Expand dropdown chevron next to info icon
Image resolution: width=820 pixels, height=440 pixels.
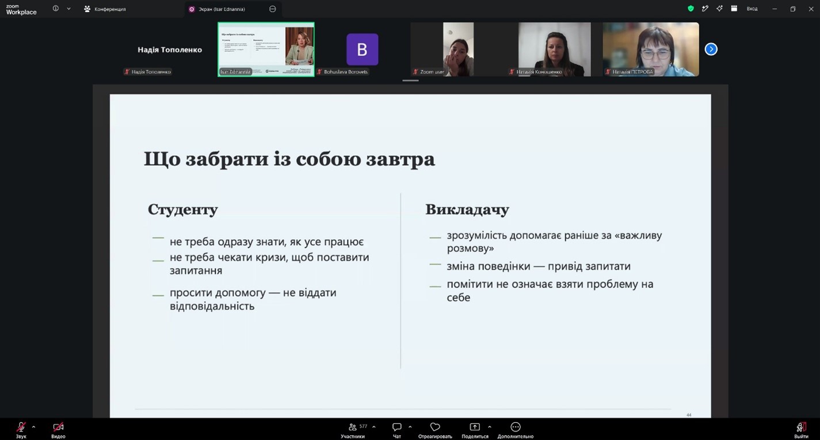pos(69,9)
